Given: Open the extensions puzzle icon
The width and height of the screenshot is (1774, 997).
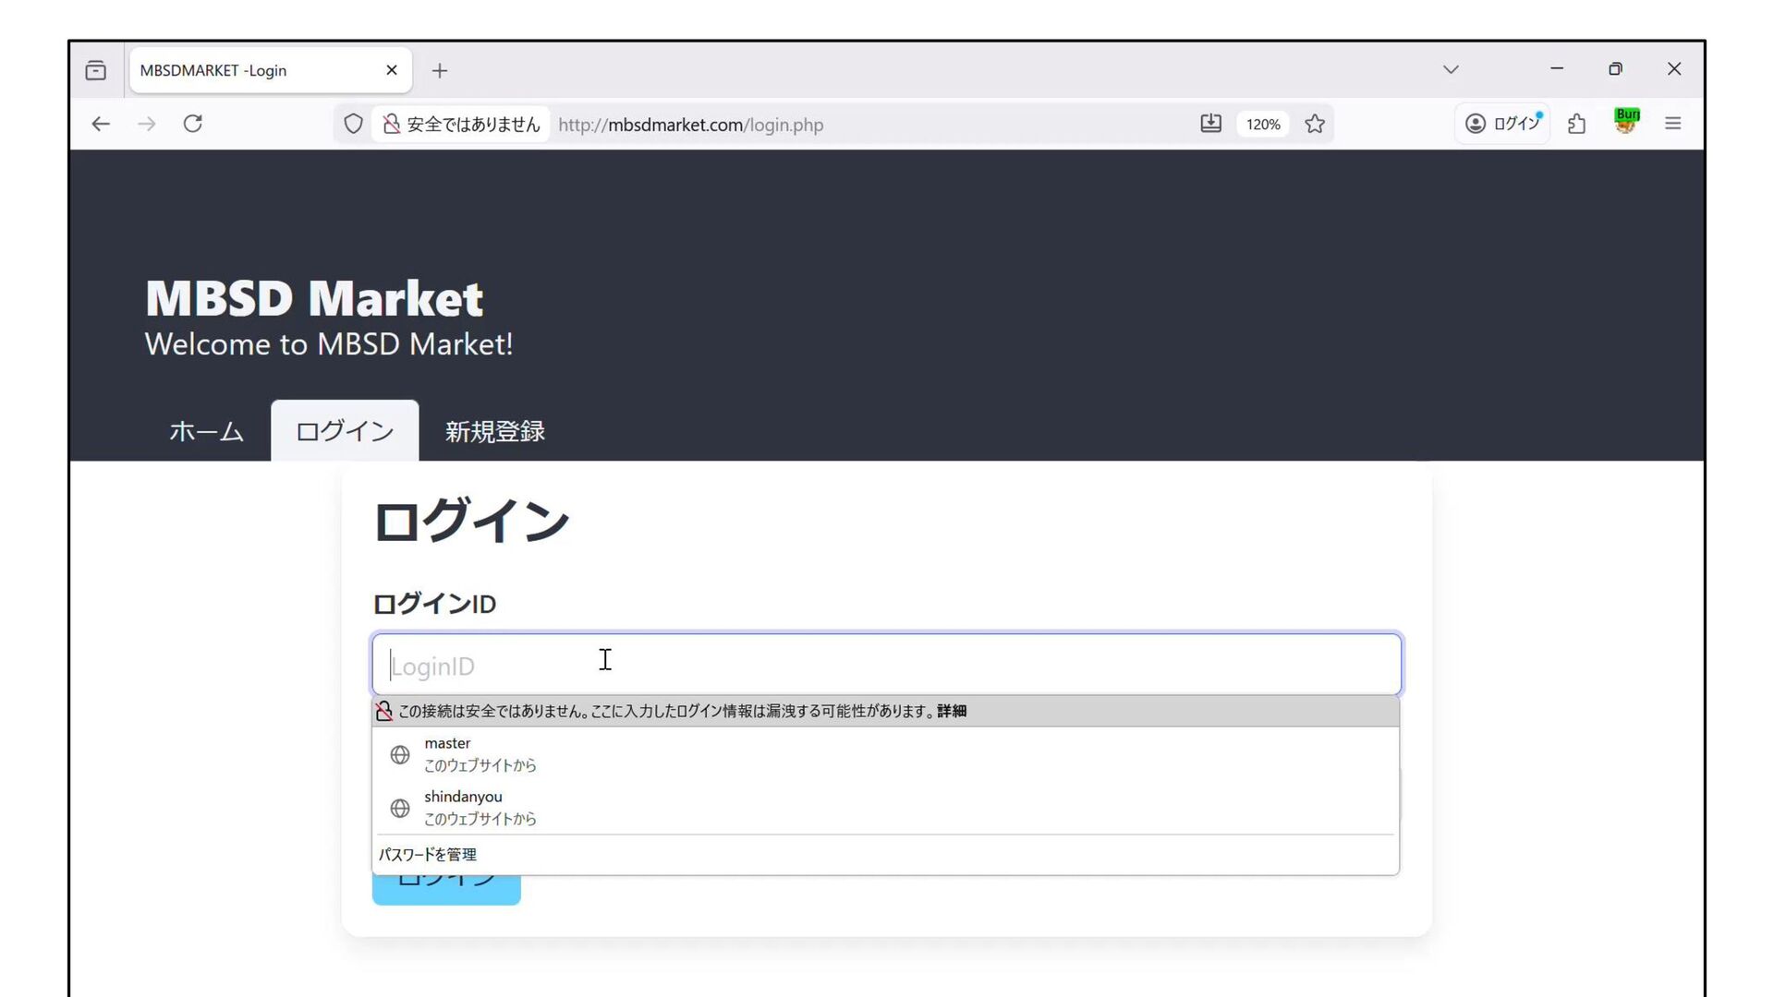Looking at the screenshot, I should click(1576, 124).
